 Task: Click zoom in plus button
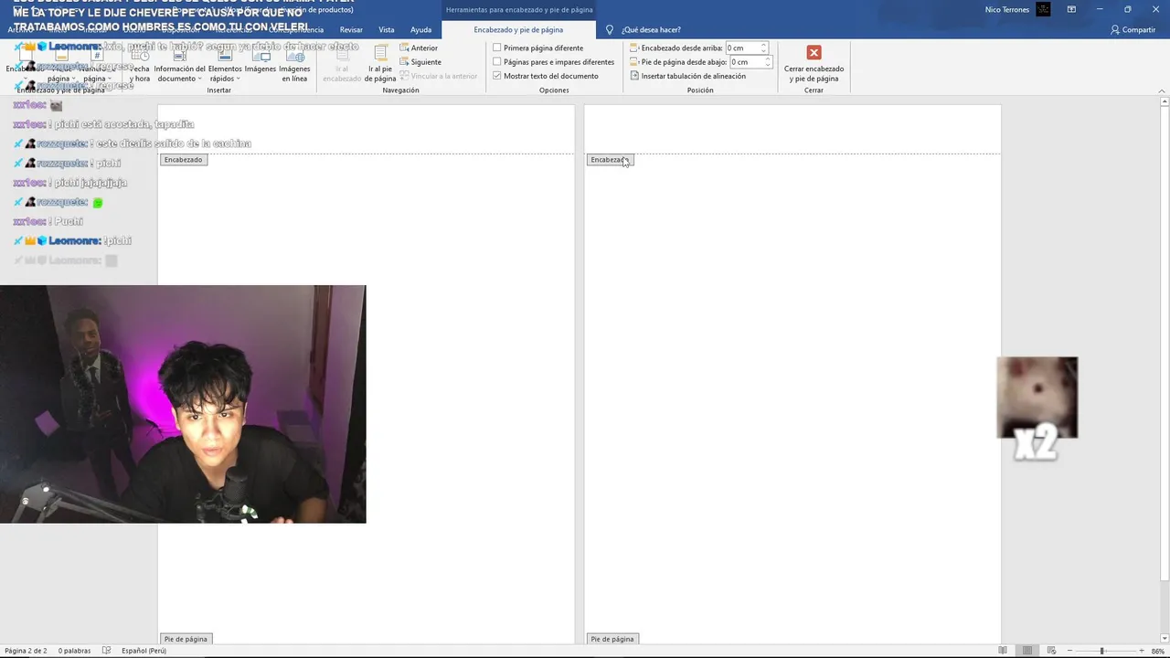point(1142,651)
